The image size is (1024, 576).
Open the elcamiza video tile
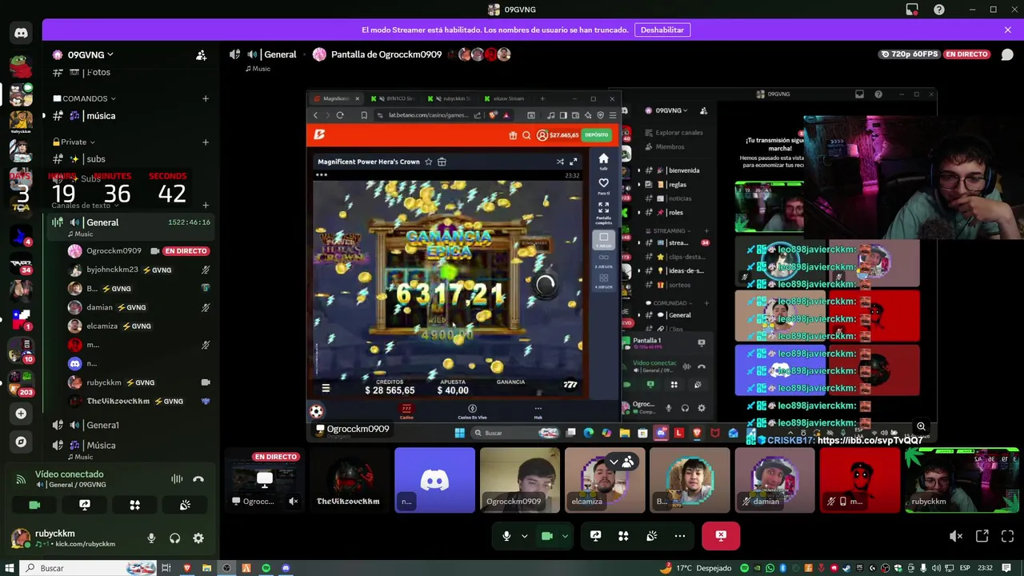604,480
